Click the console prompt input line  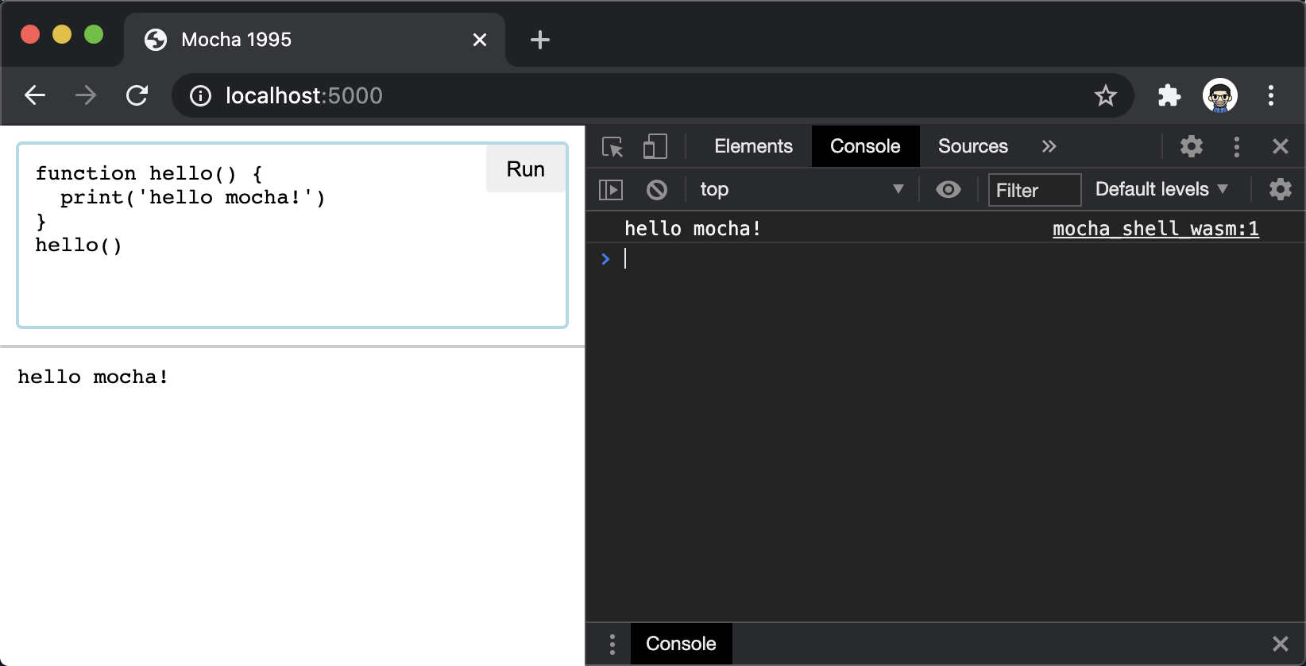tap(945, 258)
